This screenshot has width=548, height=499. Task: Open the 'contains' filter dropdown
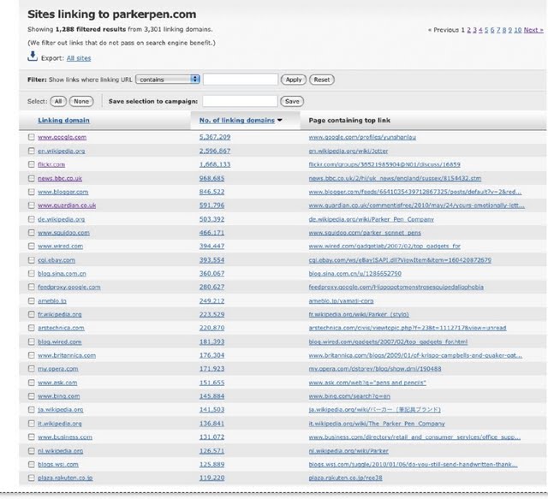pos(168,80)
